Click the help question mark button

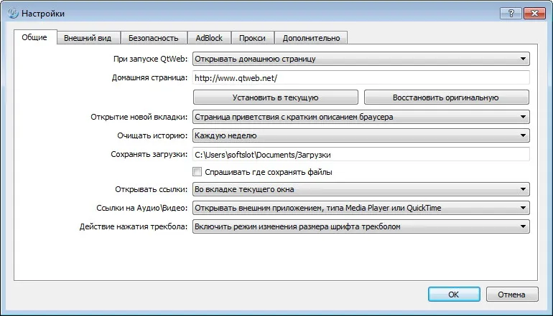point(511,14)
